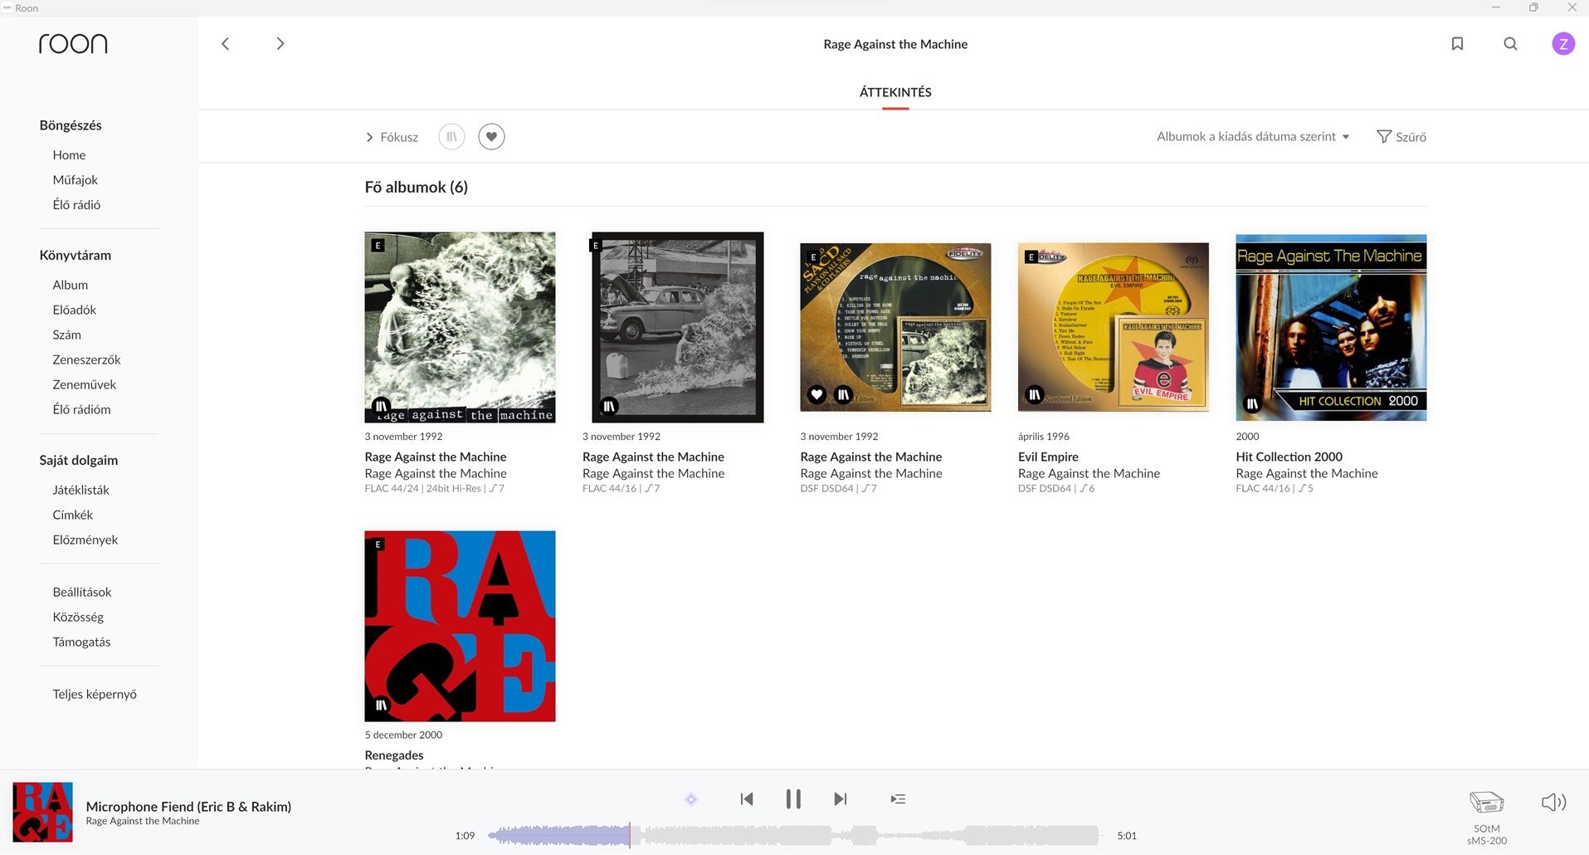Toggle the library-only filter circle icon
This screenshot has width=1589, height=855.
pyautogui.click(x=451, y=136)
